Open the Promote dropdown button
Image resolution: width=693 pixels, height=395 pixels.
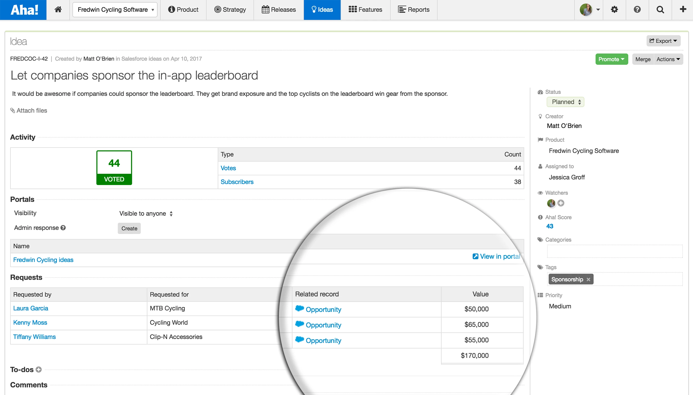tap(612, 59)
